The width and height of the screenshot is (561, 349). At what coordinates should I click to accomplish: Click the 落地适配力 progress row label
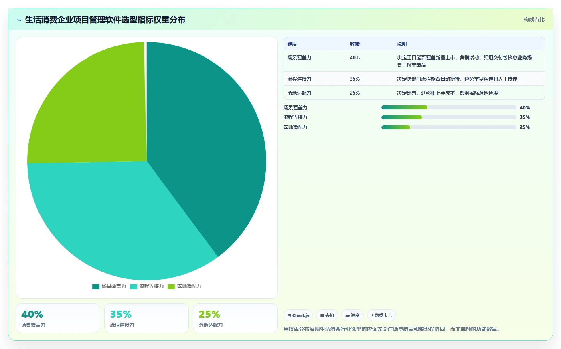click(x=295, y=127)
